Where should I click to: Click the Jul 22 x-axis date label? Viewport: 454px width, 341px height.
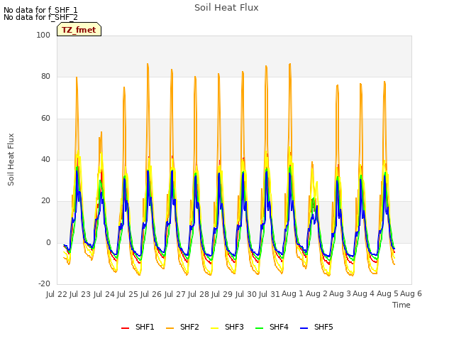point(57,294)
